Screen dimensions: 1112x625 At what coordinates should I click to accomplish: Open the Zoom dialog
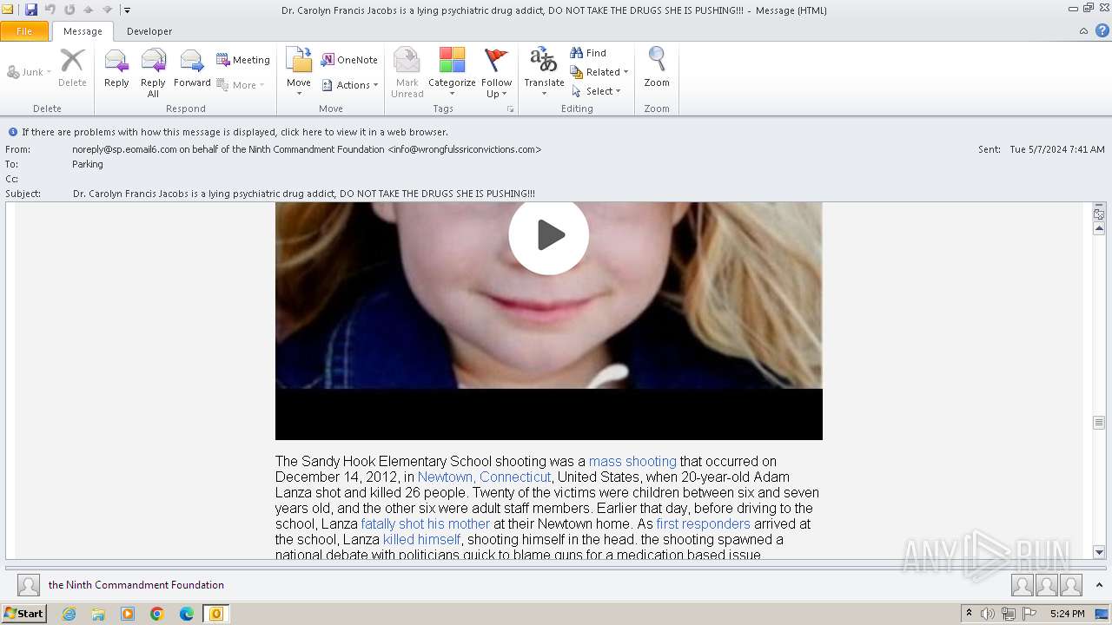(x=657, y=69)
